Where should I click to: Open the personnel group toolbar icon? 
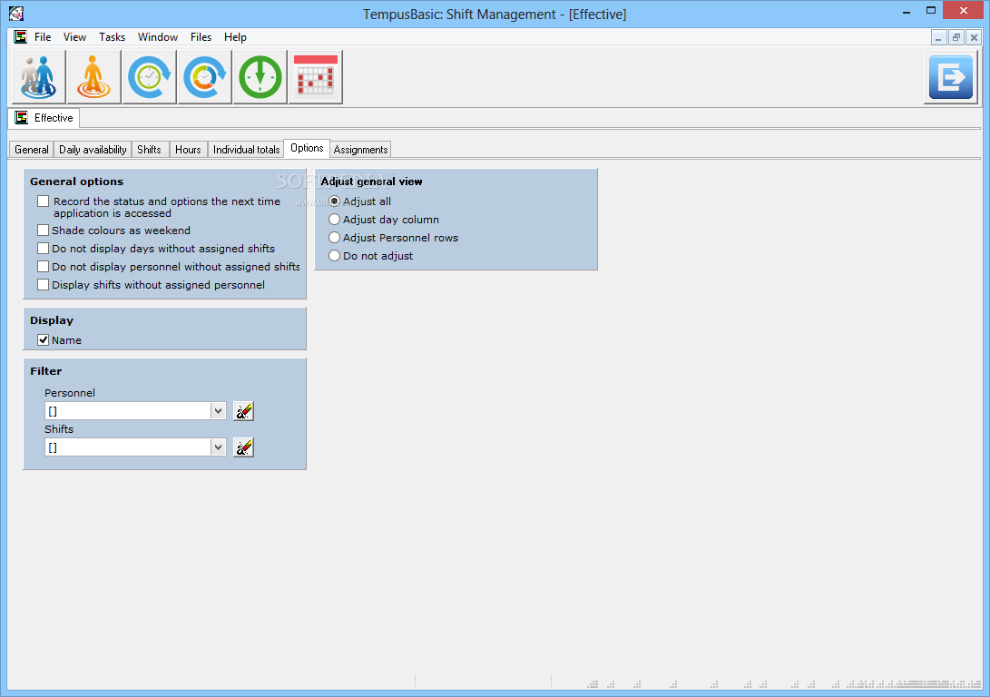point(38,77)
